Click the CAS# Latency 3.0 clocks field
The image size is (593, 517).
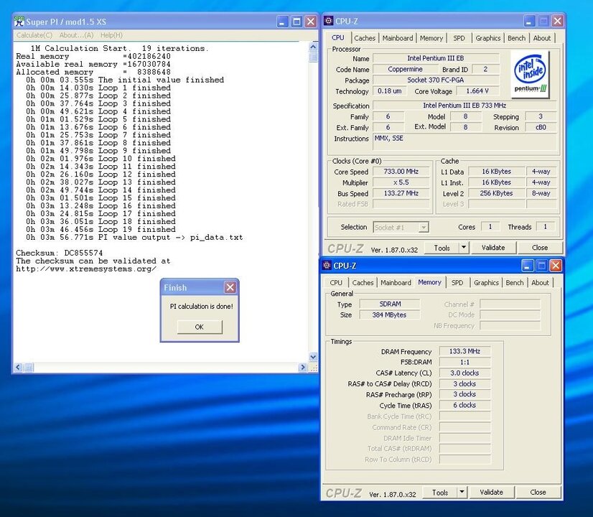tap(464, 373)
